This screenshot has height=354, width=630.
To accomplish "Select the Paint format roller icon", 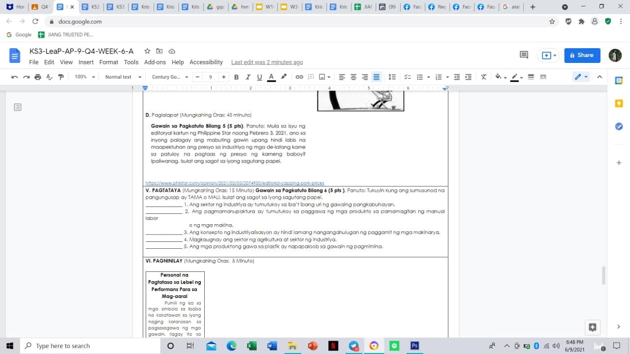I will [x=61, y=77].
